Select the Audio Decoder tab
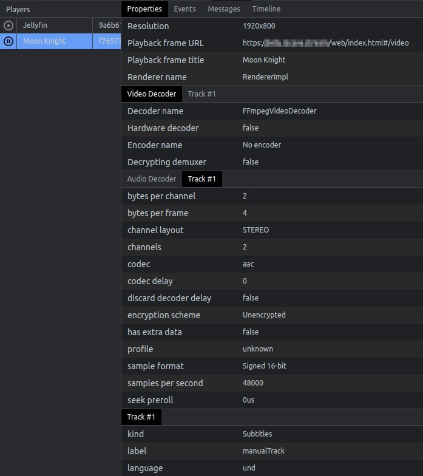The image size is (423, 476). pyautogui.click(x=152, y=178)
